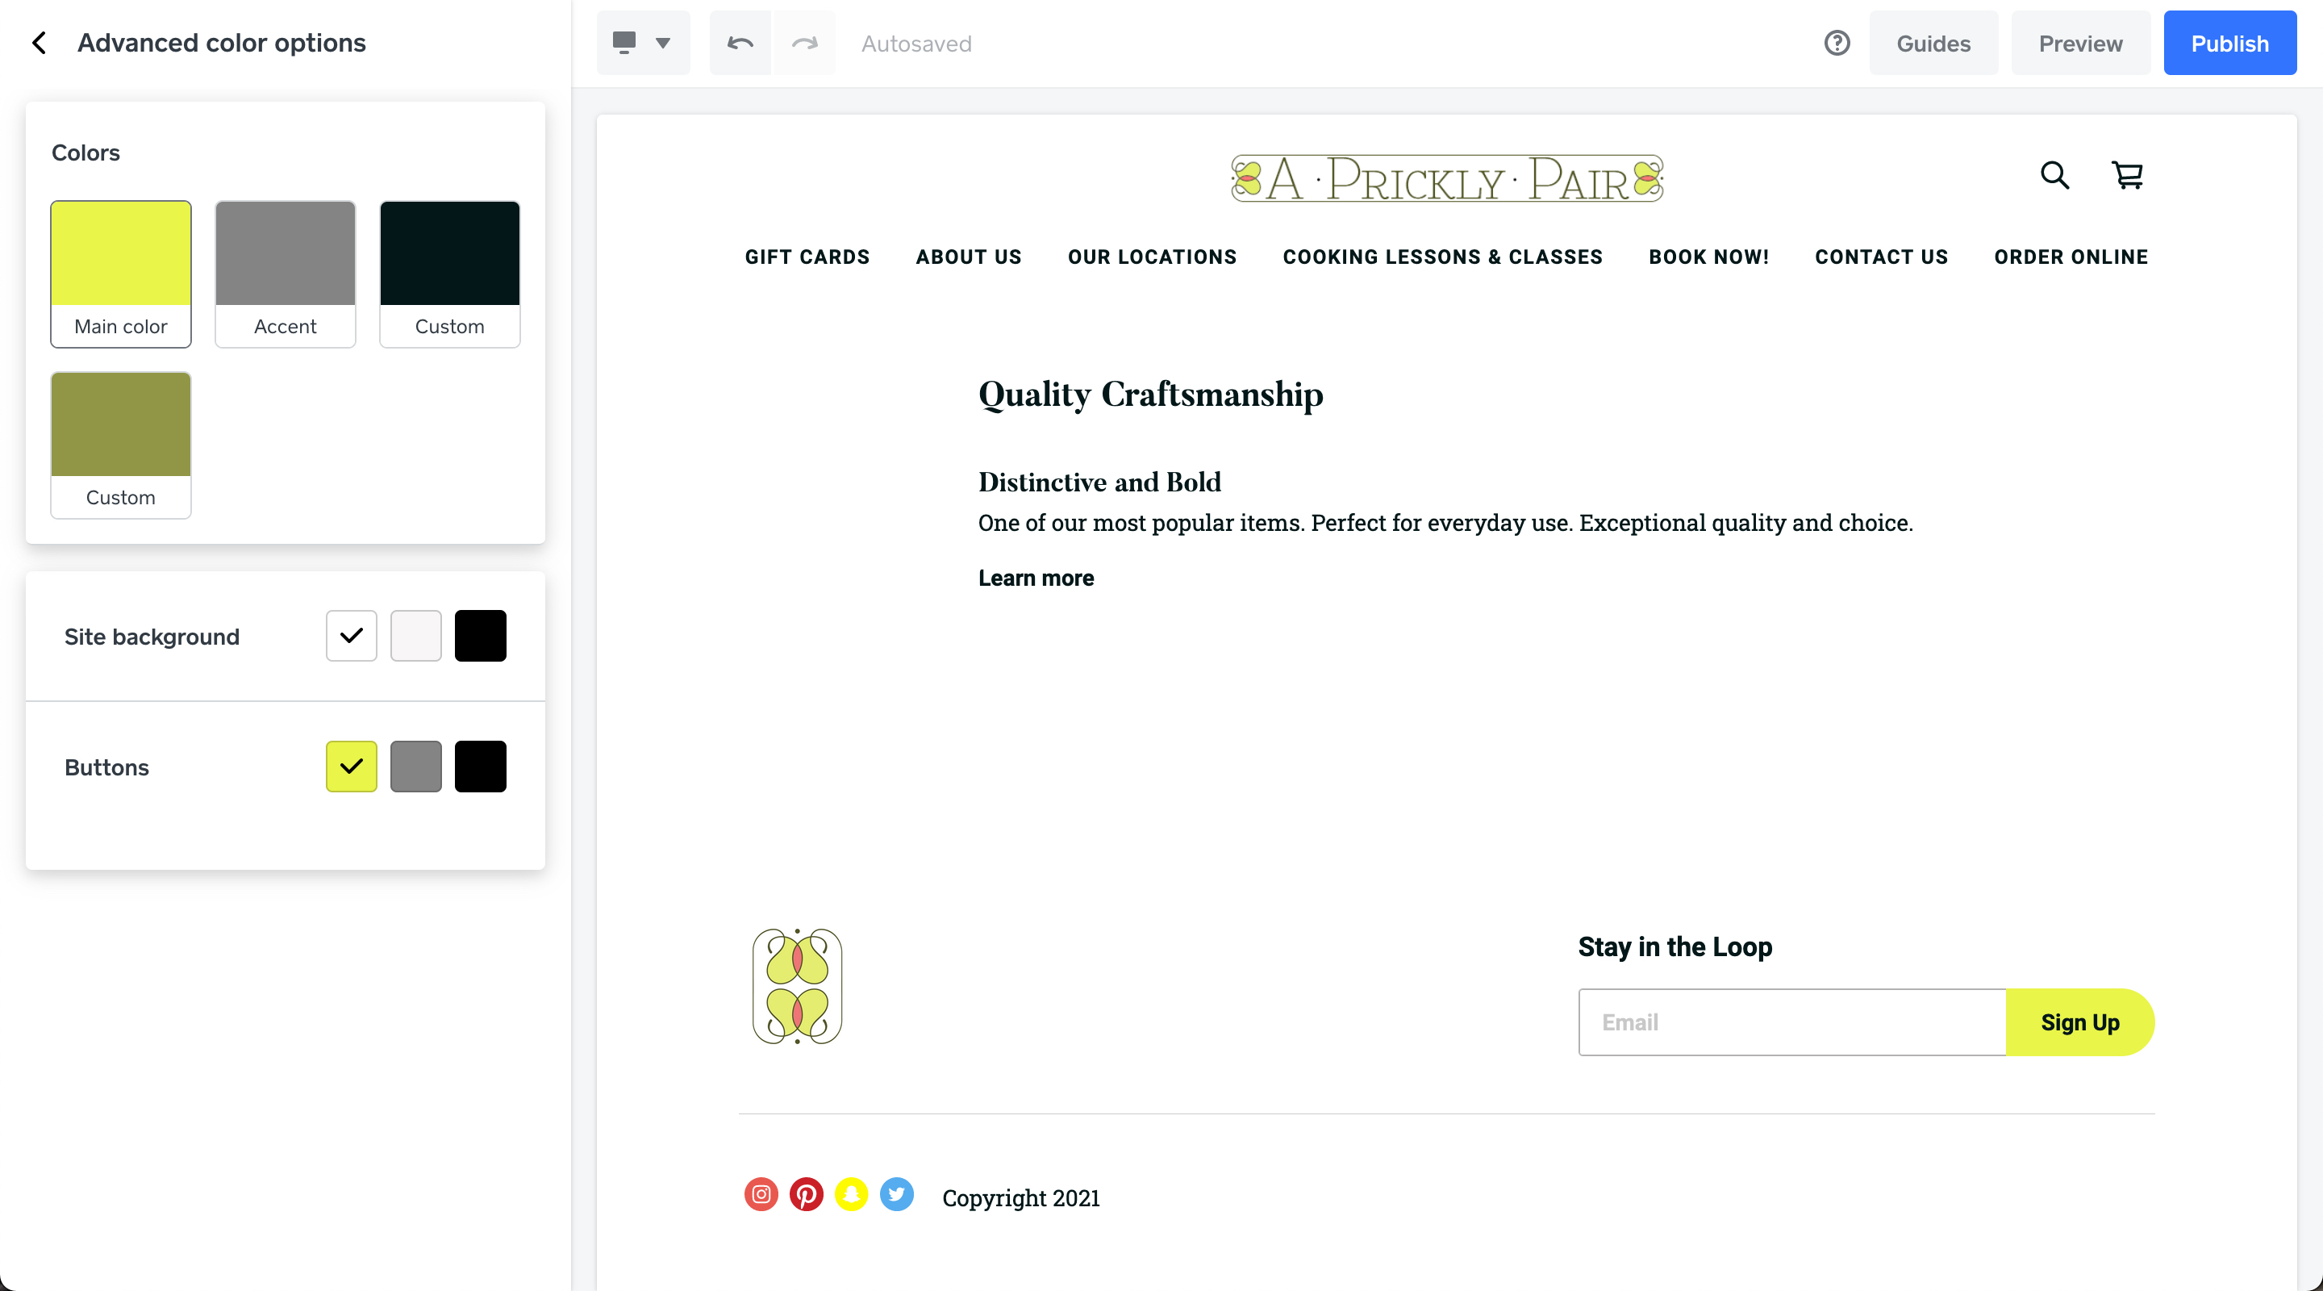Open the help question mark icon

coord(1836,43)
